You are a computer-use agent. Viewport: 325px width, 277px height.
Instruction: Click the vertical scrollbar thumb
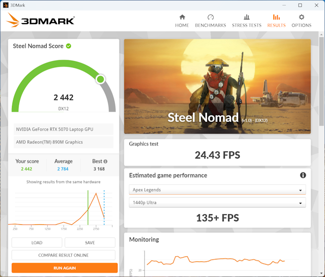(x=321, y=81)
